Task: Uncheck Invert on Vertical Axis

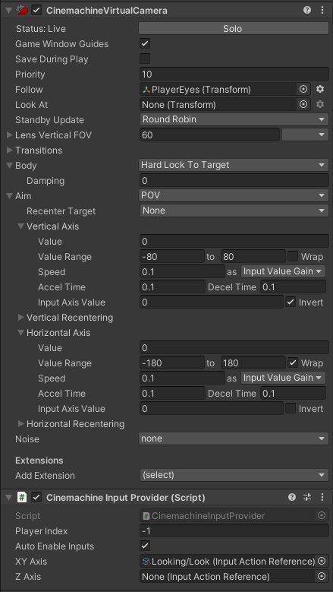Action: (291, 302)
